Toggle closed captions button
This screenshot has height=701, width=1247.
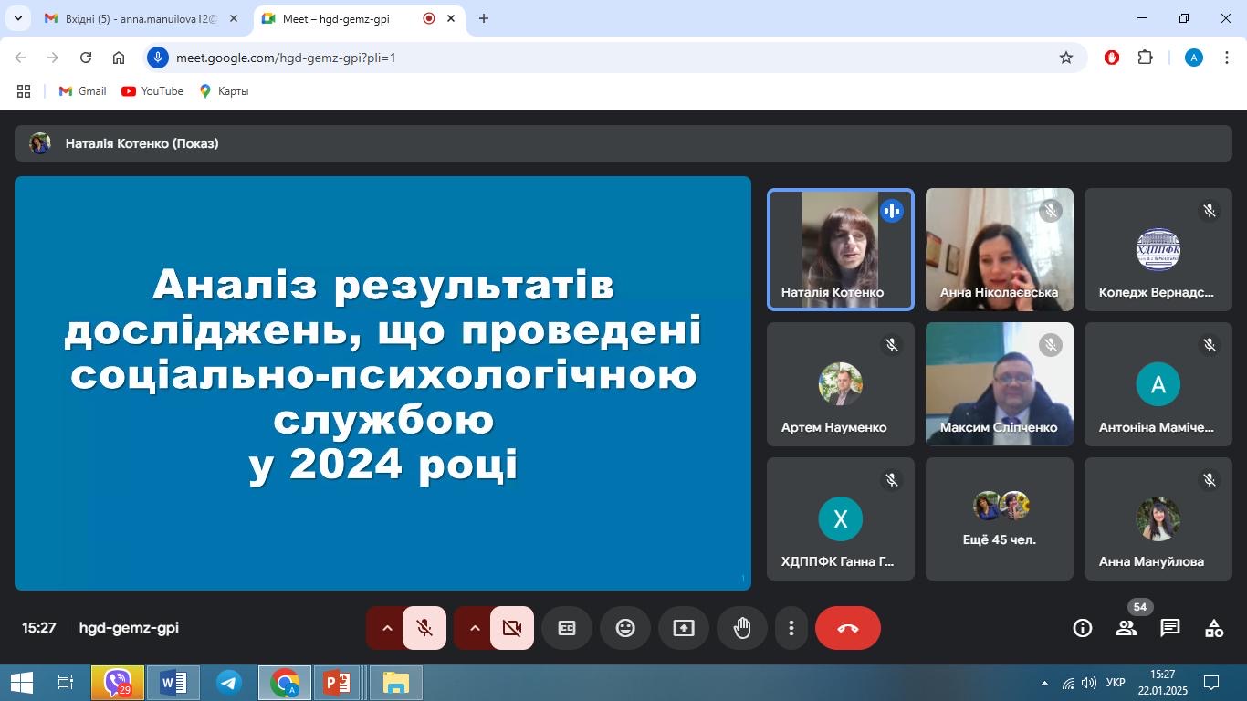click(567, 628)
